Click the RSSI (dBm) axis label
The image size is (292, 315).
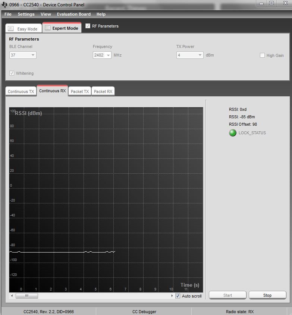tap(28, 113)
